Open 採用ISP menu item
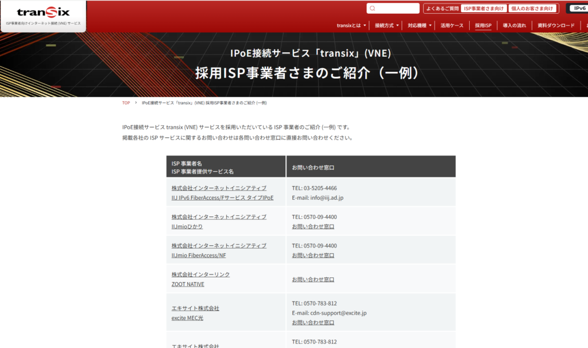 point(483,25)
